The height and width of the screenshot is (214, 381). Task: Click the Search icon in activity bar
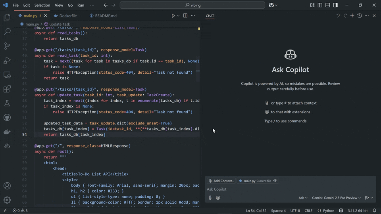7,32
